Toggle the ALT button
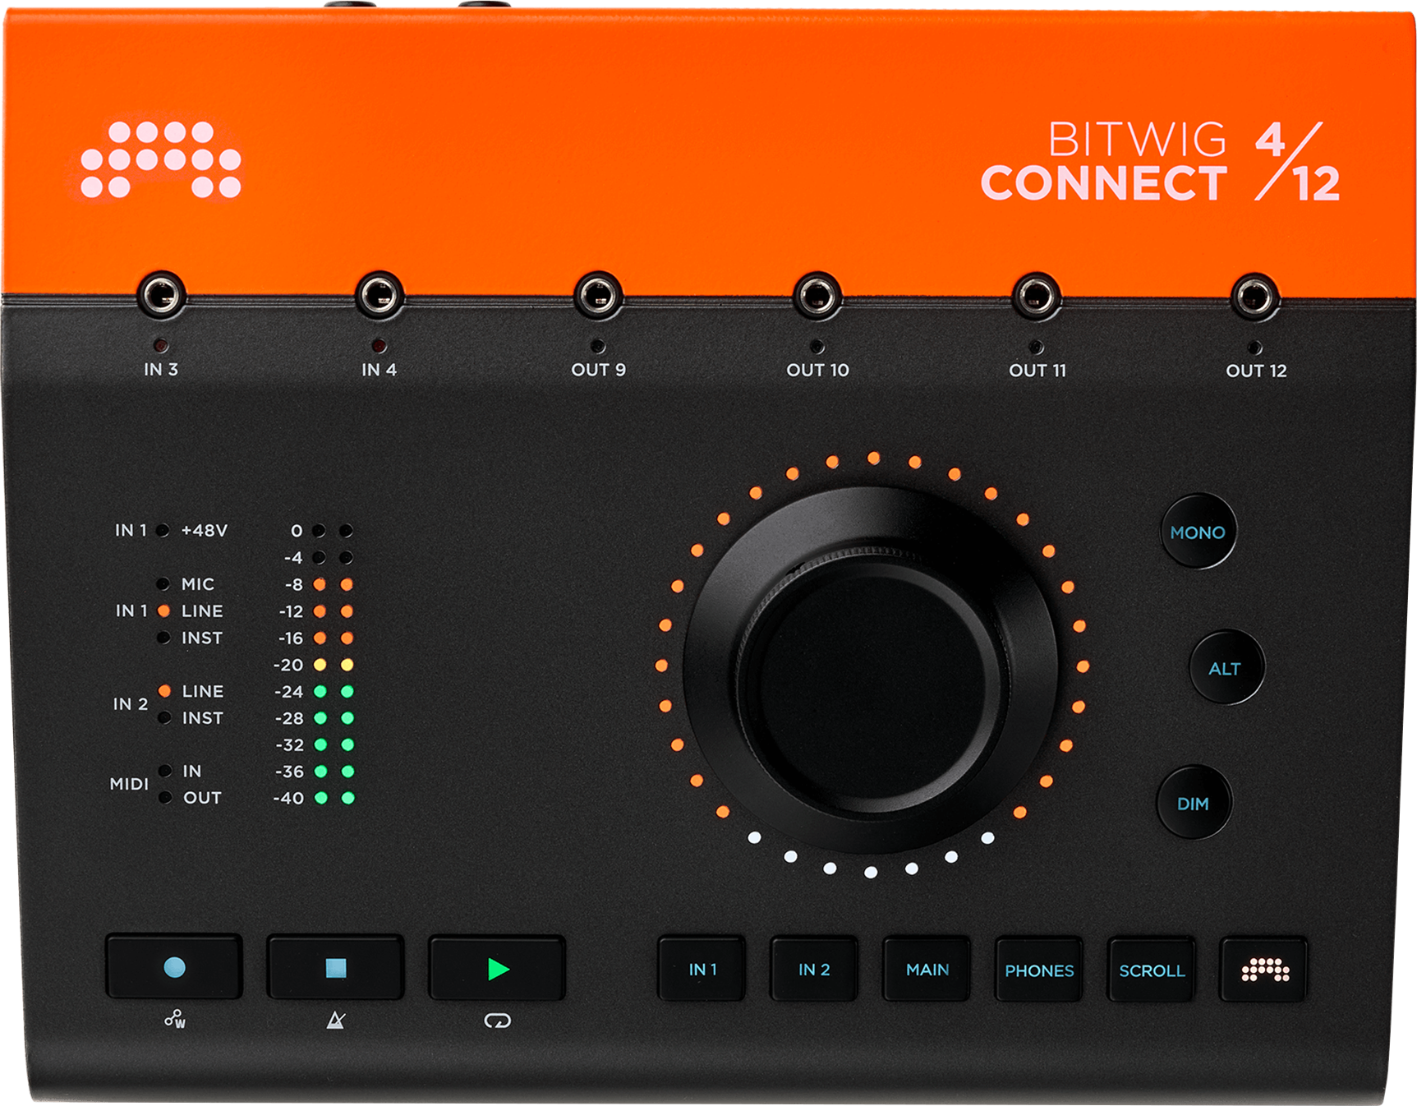 point(1225,668)
